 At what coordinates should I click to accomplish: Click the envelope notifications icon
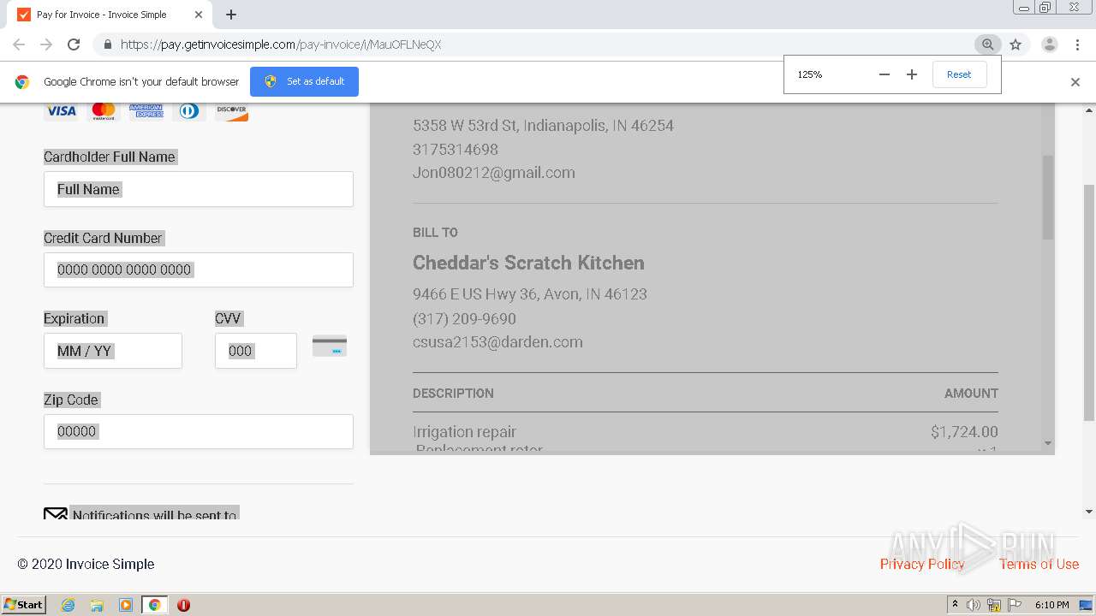pos(56,514)
